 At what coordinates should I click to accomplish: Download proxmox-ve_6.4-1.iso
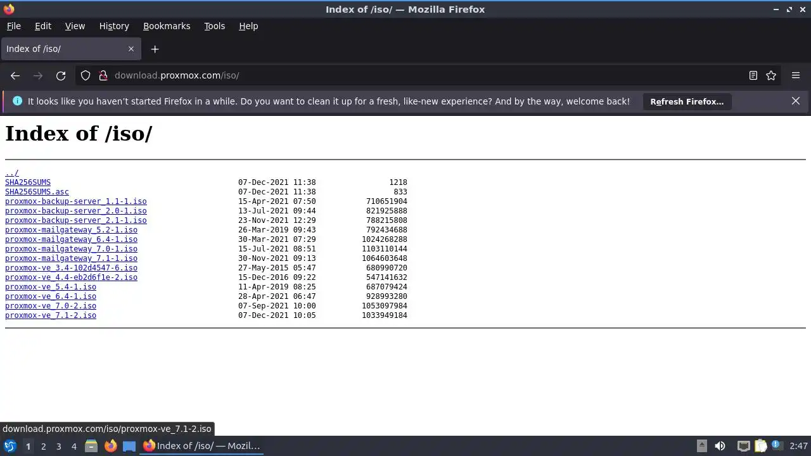[x=51, y=296]
